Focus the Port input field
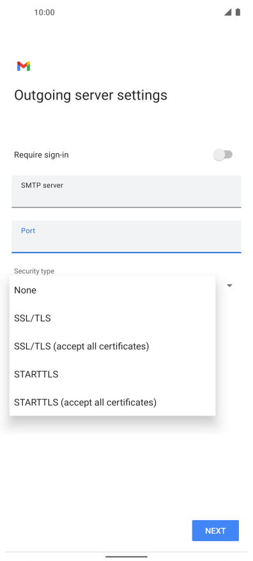The width and height of the screenshot is (253, 561). 126,237
